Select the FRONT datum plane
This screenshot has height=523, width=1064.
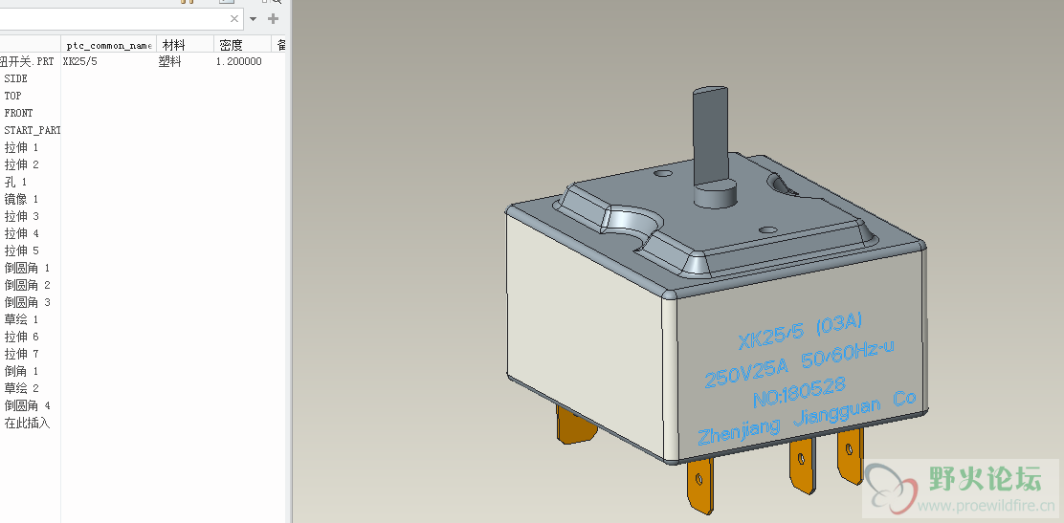(18, 113)
